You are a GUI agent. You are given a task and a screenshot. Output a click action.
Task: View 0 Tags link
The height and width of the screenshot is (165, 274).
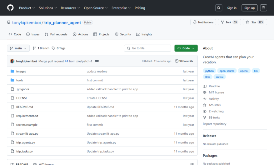point(58,48)
